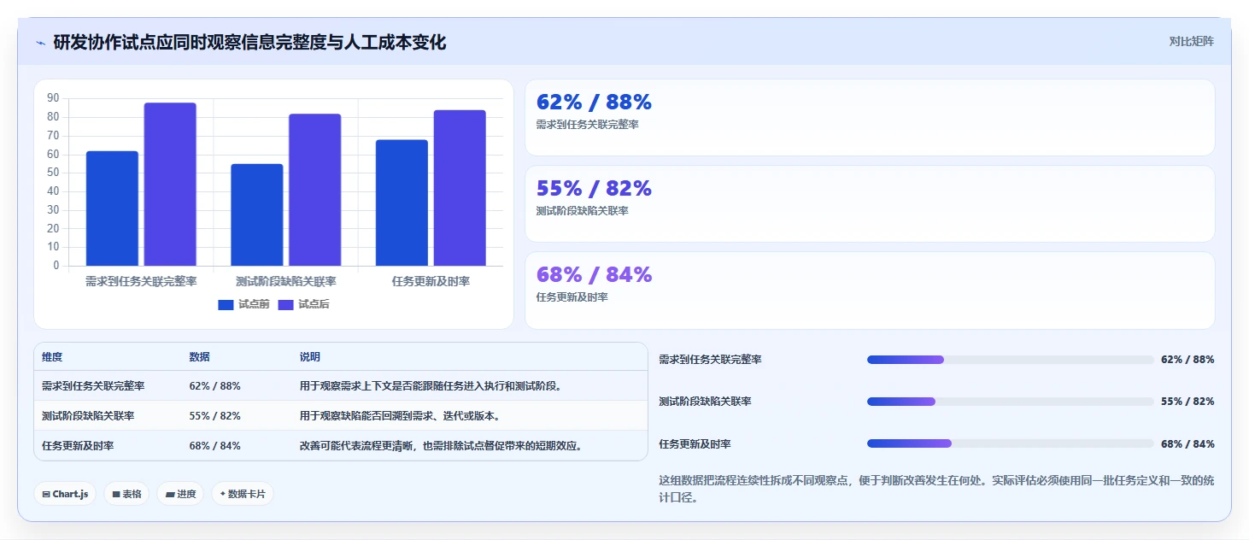Click the lightning icon beside the header title
This screenshot has width=1249, height=540.
[40, 43]
